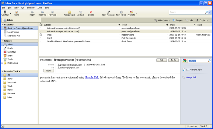
Task: Select the Work topic
Action: point(19,86)
